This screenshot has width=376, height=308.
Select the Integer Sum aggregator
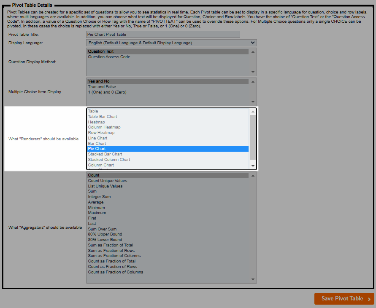point(100,197)
